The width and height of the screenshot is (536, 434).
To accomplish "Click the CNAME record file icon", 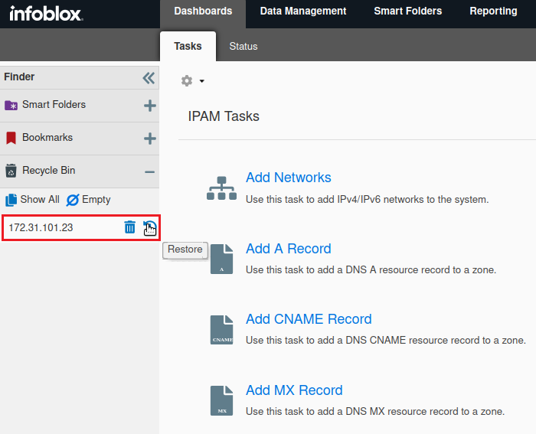I will [x=221, y=330].
